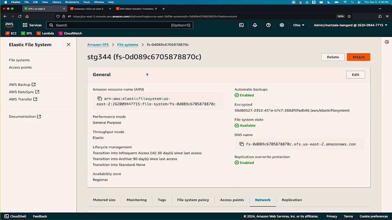392x220 pixels.
Task: Open the console settings gear
Action: coord(282,25)
